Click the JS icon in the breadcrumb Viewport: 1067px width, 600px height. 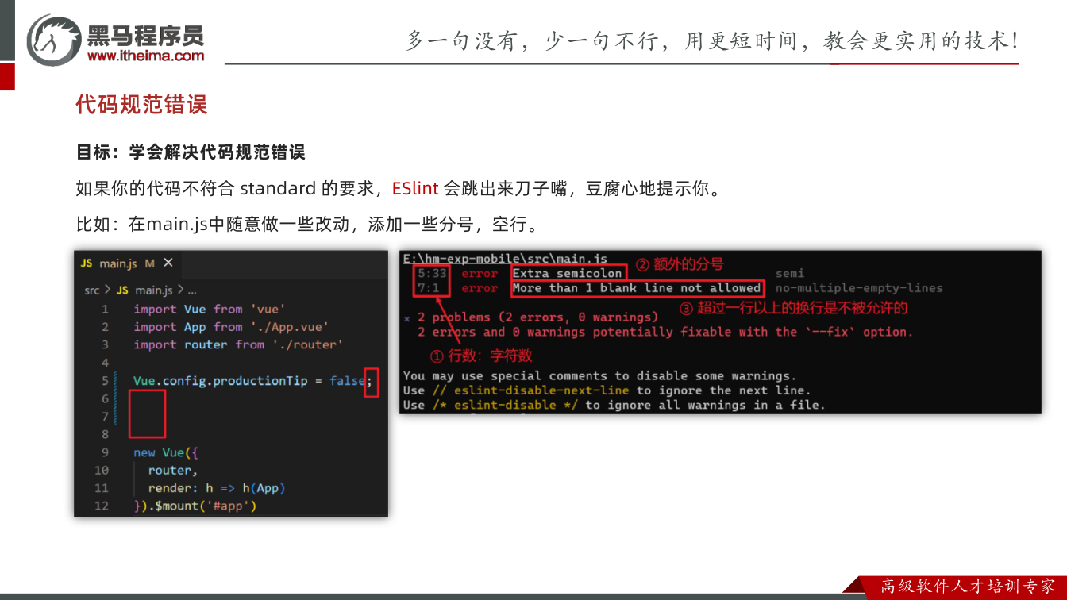pos(122,290)
